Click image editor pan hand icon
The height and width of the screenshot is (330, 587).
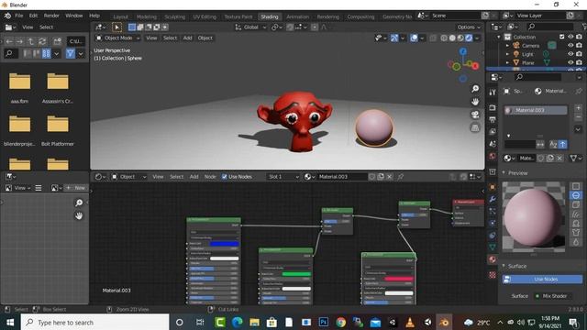(79, 216)
